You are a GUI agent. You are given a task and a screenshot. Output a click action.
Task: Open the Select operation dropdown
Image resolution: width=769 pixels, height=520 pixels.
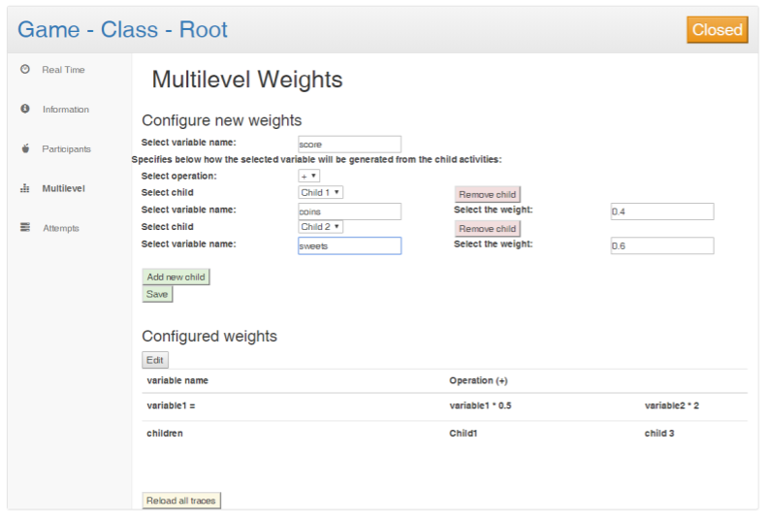(309, 176)
